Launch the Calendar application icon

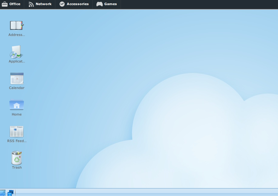[x=17, y=78]
